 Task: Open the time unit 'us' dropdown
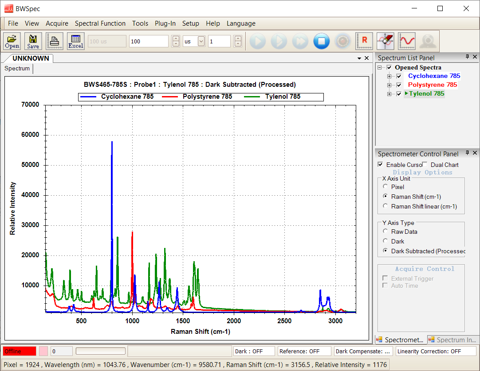tap(201, 41)
